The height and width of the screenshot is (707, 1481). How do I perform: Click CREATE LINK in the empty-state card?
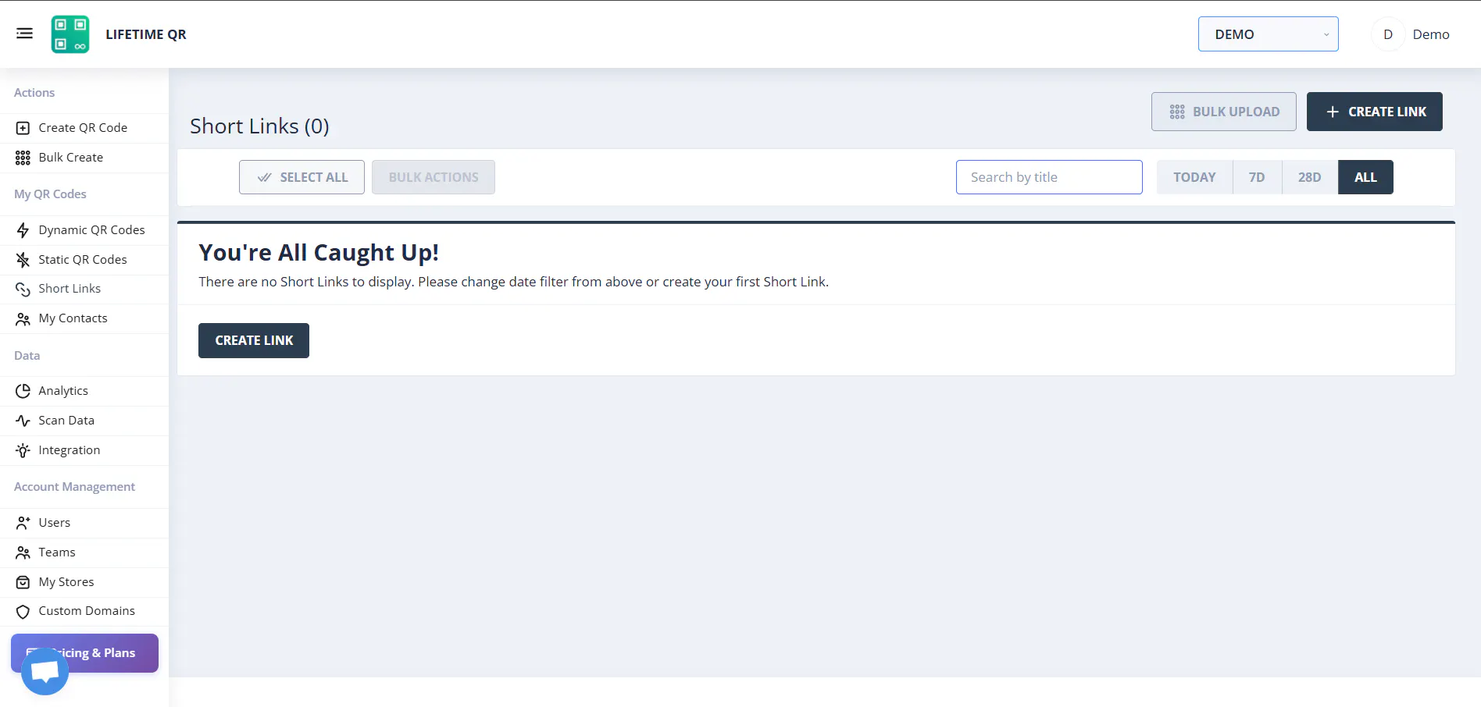click(254, 340)
